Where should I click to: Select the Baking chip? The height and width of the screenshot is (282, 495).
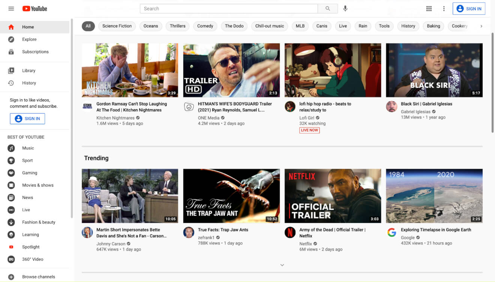coord(433,26)
